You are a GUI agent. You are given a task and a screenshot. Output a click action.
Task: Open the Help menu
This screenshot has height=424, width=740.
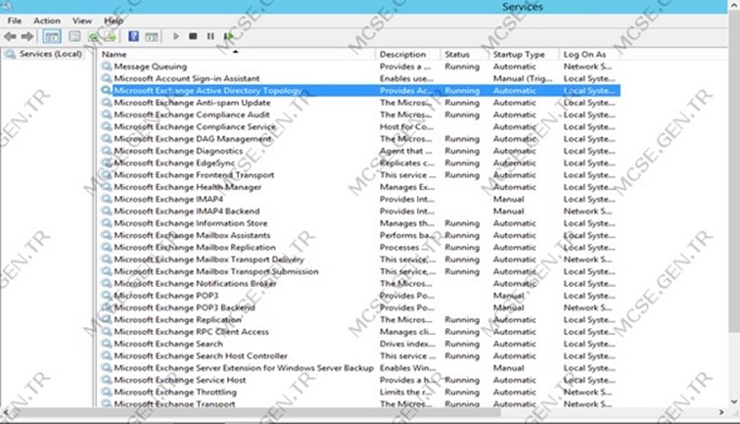(x=114, y=21)
